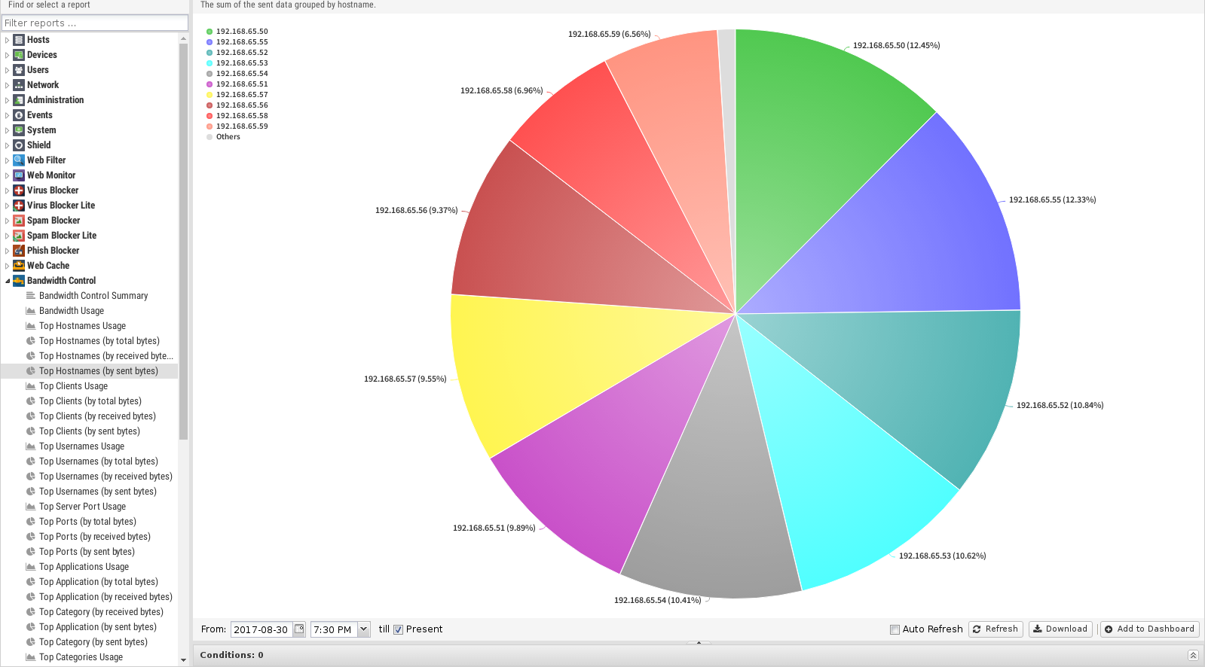Toggle legend entry 192.168.65.51

tap(237, 84)
